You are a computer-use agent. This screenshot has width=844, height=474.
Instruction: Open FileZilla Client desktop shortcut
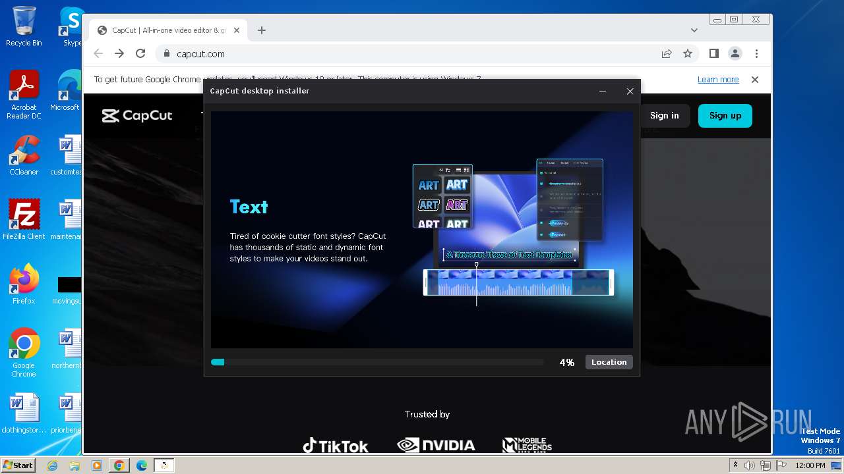[x=24, y=220]
